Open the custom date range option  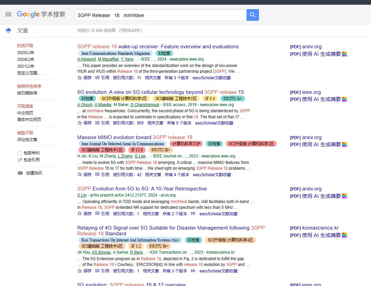click(x=29, y=73)
